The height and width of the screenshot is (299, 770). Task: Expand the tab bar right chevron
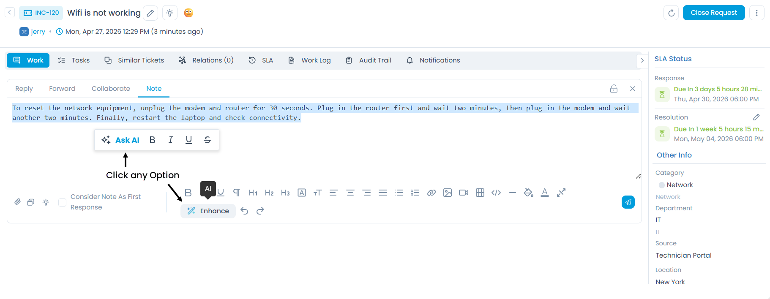(642, 60)
